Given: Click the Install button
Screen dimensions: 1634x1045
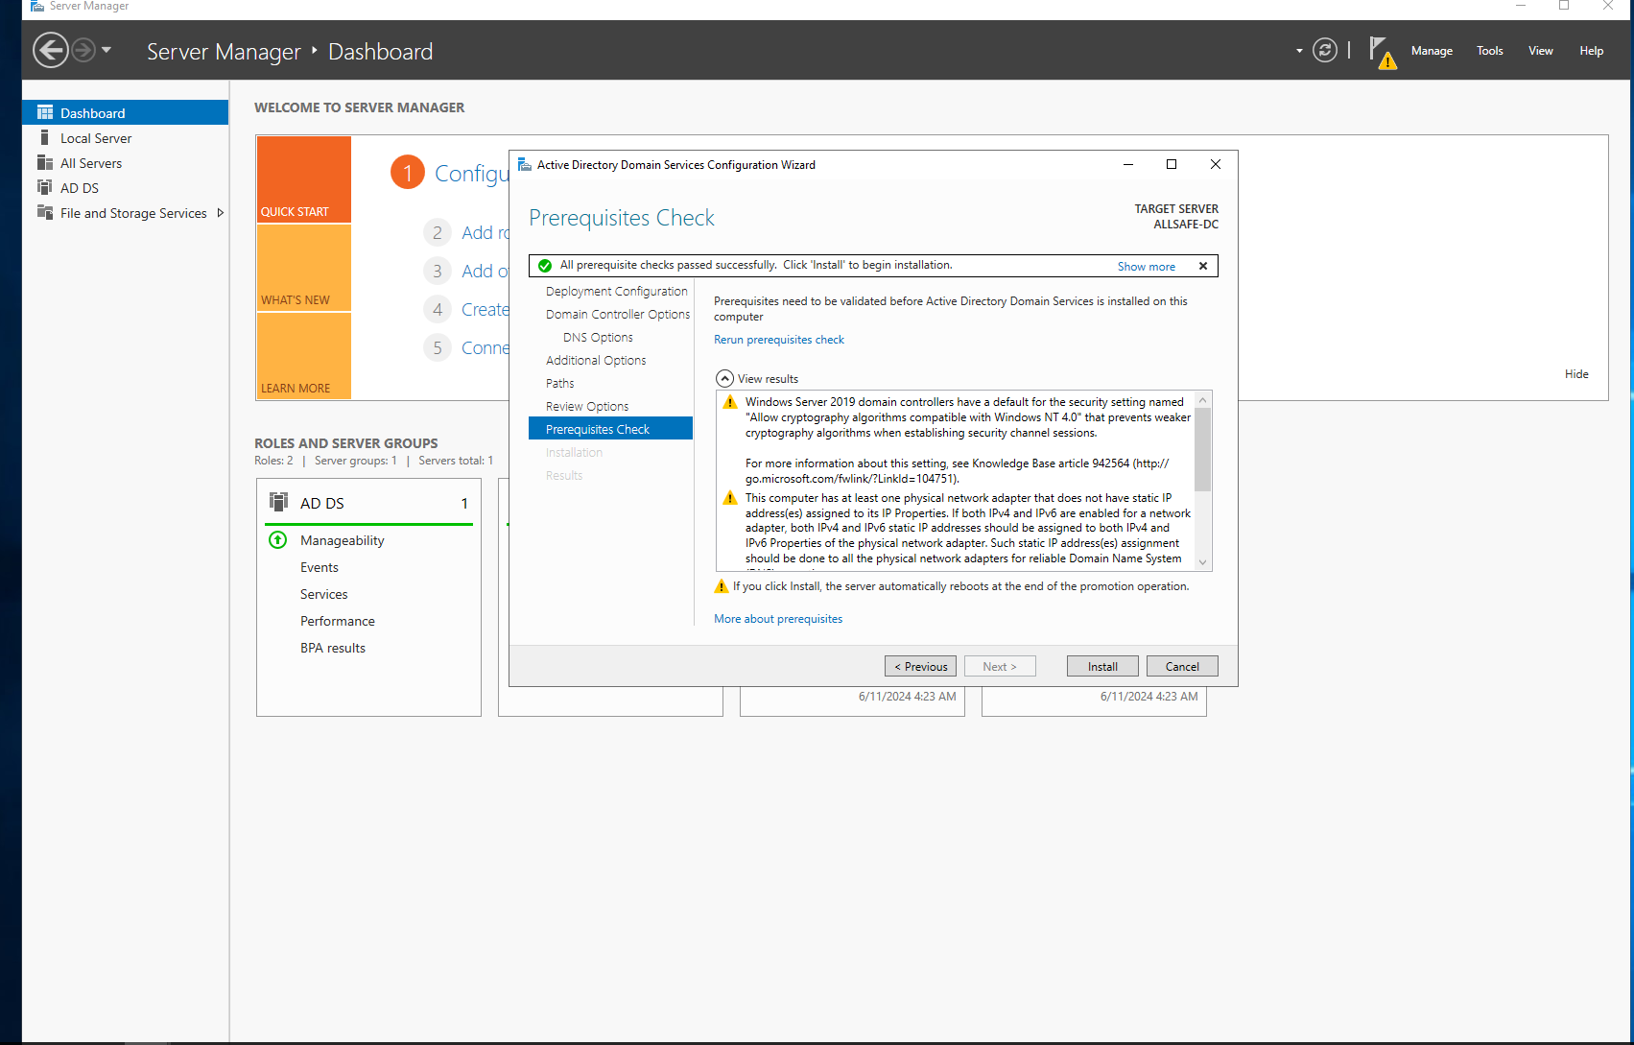Looking at the screenshot, I should (1102, 666).
